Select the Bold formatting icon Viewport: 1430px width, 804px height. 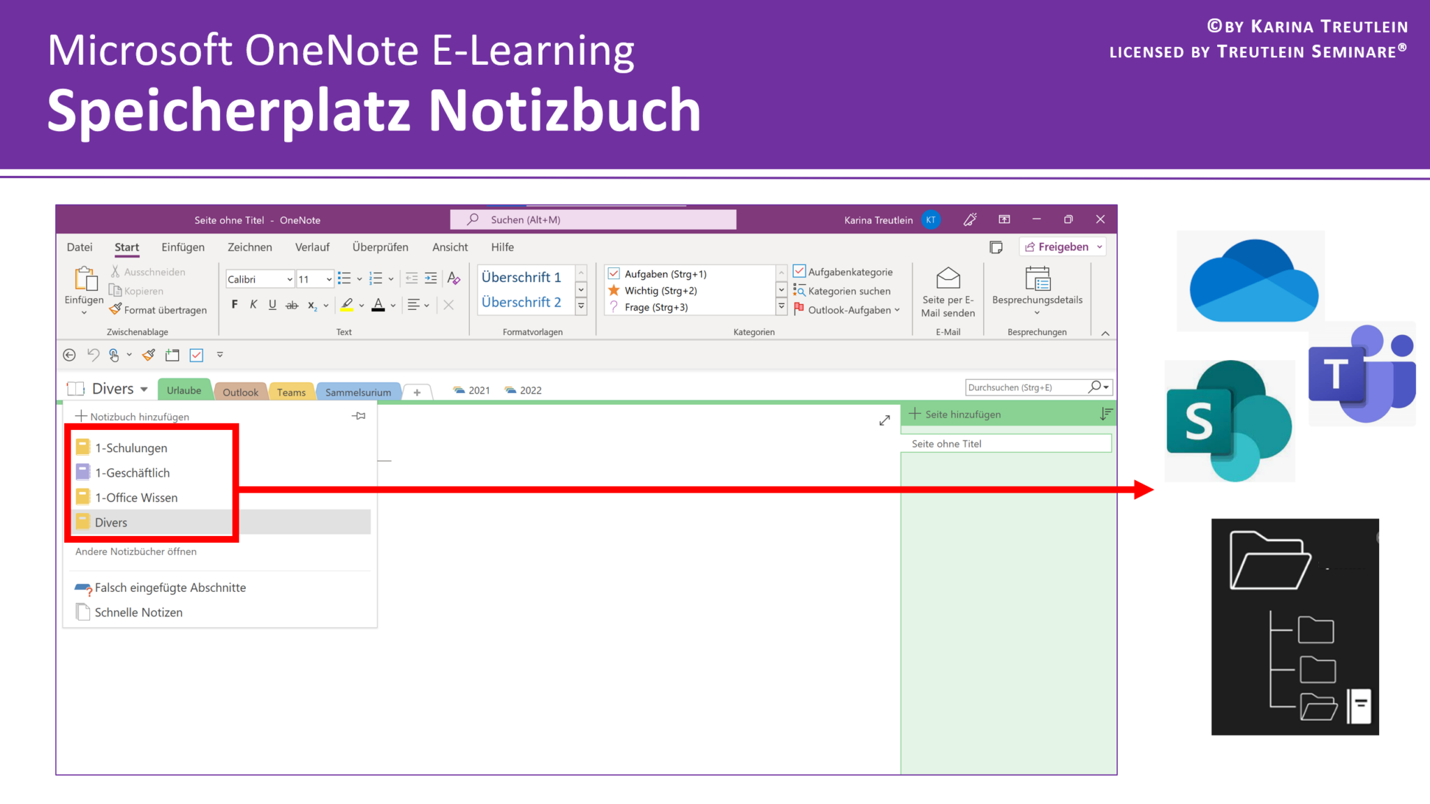point(235,304)
